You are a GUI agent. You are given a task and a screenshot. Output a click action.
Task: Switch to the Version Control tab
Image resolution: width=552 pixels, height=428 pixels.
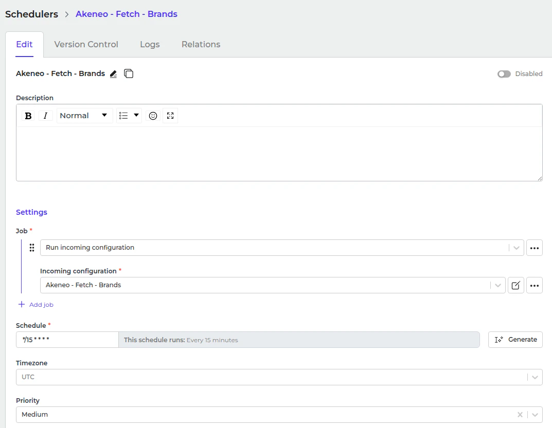point(86,44)
